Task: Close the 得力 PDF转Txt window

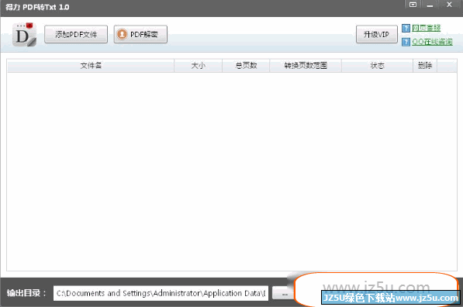Action: tap(449, 5)
